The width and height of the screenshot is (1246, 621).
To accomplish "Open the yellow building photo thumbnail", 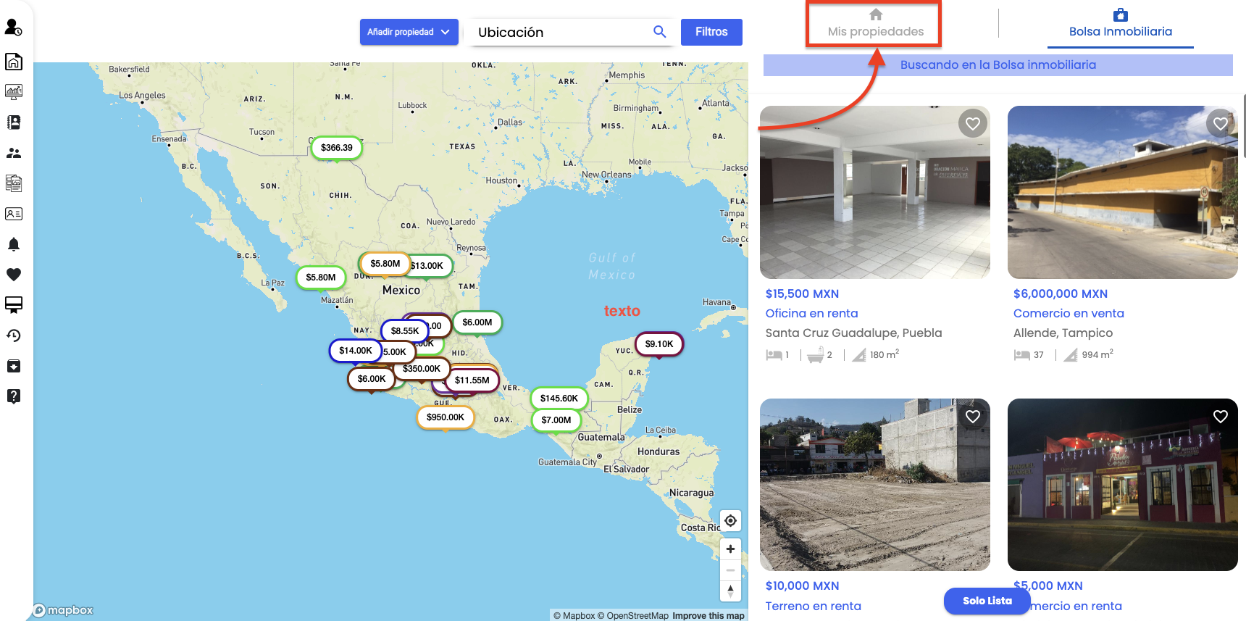I will pos(1122,193).
